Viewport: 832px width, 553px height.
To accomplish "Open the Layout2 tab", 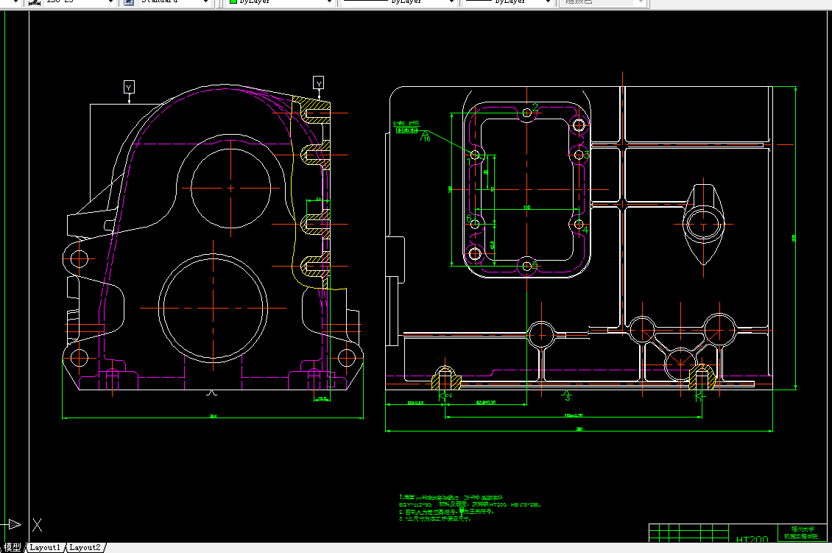I will 85,547.
